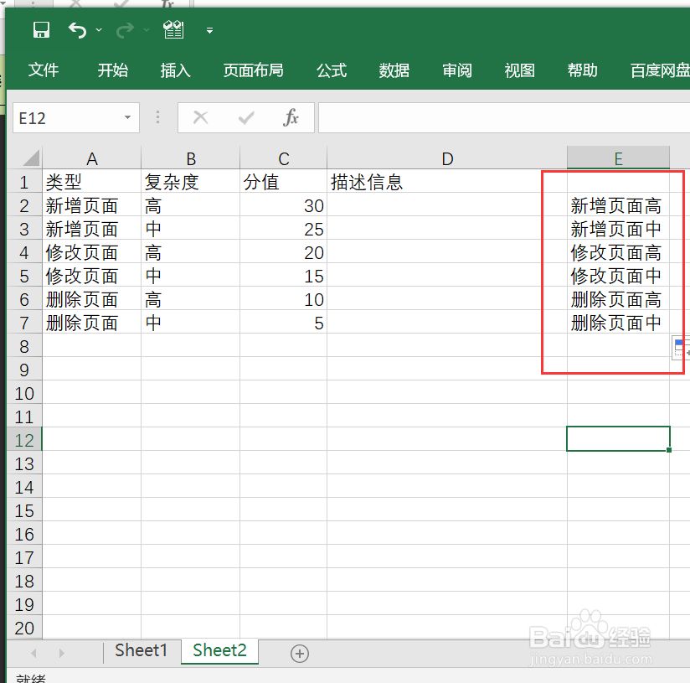Select row 20 header
The width and height of the screenshot is (690, 683).
(x=24, y=627)
